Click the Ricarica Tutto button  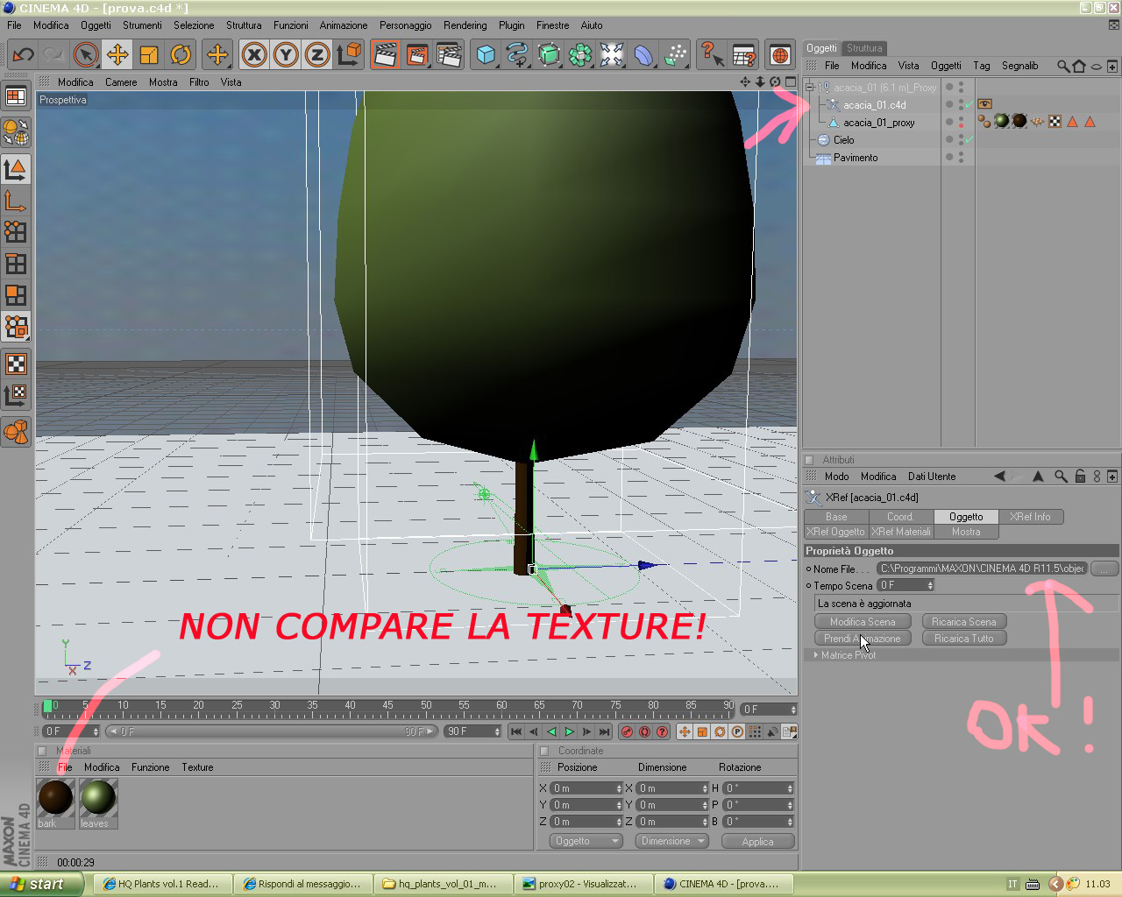(964, 639)
